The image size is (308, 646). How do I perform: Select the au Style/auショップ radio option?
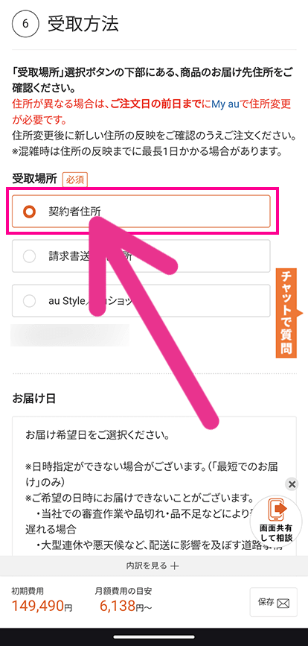[x=141, y=301]
